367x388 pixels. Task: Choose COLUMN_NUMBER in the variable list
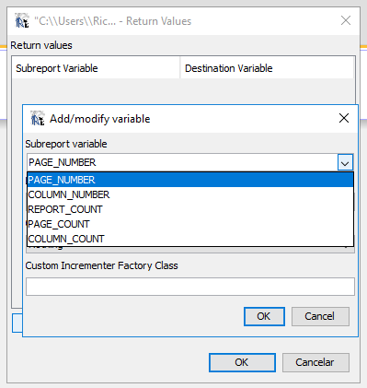(190, 194)
